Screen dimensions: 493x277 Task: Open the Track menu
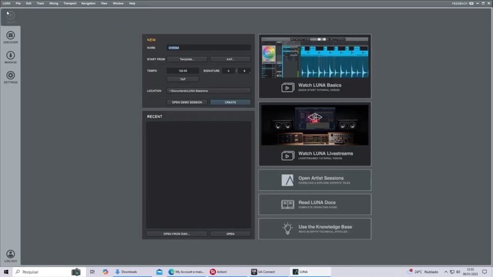tap(40, 3)
